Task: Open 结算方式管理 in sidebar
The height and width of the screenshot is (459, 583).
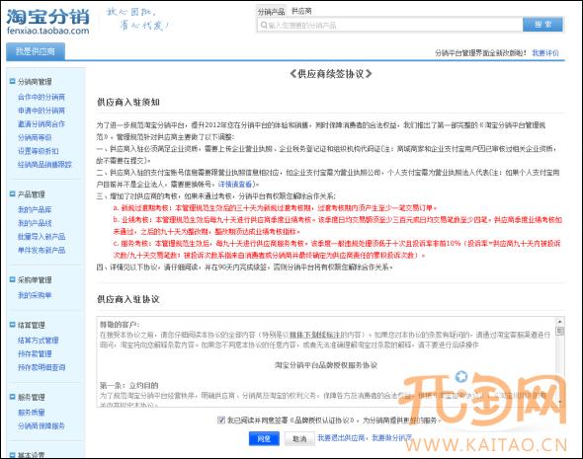Action: [39, 341]
